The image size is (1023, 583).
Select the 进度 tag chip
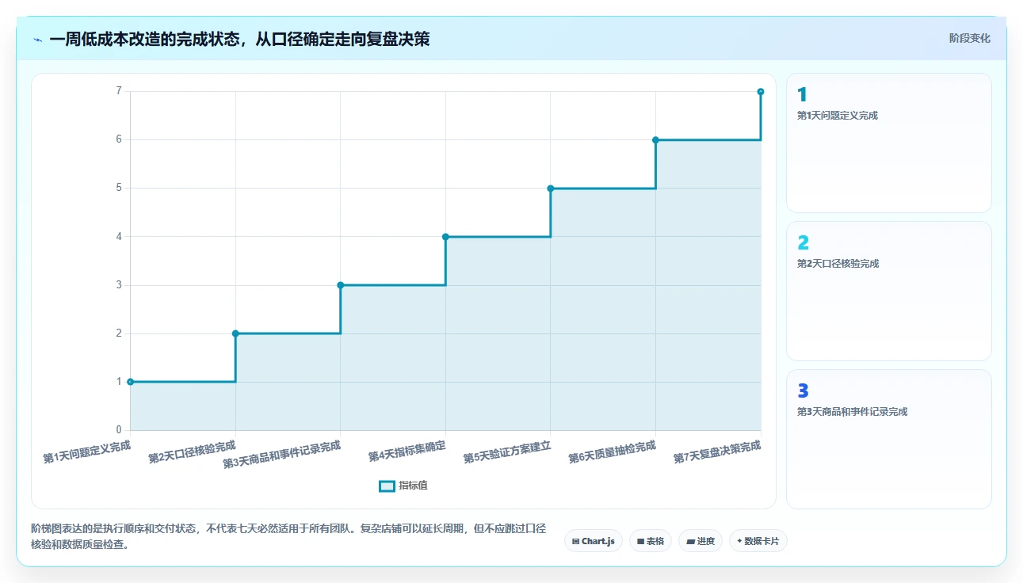[700, 541]
